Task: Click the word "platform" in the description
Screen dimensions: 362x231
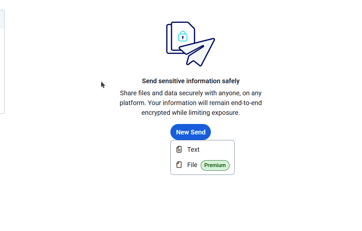Action: (132, 103)
